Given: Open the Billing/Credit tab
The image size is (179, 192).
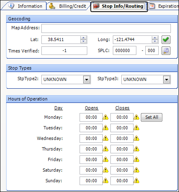Looking at the screenshot, I should coord(68,6).
